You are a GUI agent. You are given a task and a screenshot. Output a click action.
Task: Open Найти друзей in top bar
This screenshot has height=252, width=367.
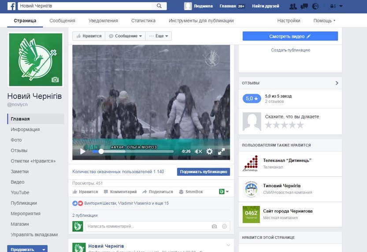265,6
